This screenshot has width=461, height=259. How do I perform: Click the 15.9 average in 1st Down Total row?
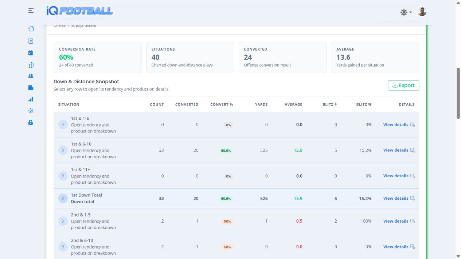(x=298, y=199)
